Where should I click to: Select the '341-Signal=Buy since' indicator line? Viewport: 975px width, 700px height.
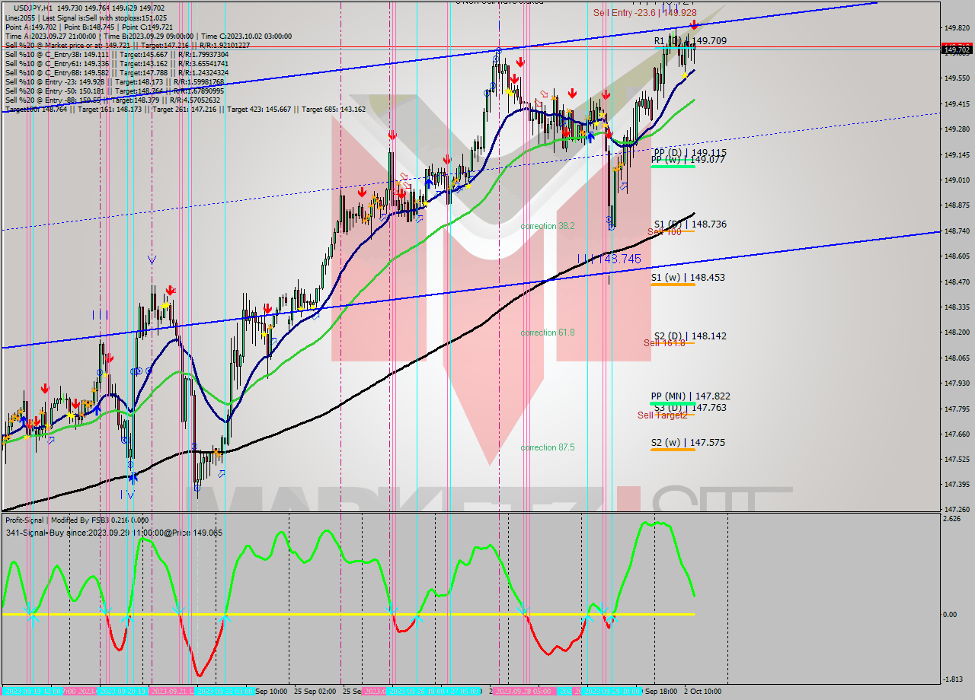[113, 533]
